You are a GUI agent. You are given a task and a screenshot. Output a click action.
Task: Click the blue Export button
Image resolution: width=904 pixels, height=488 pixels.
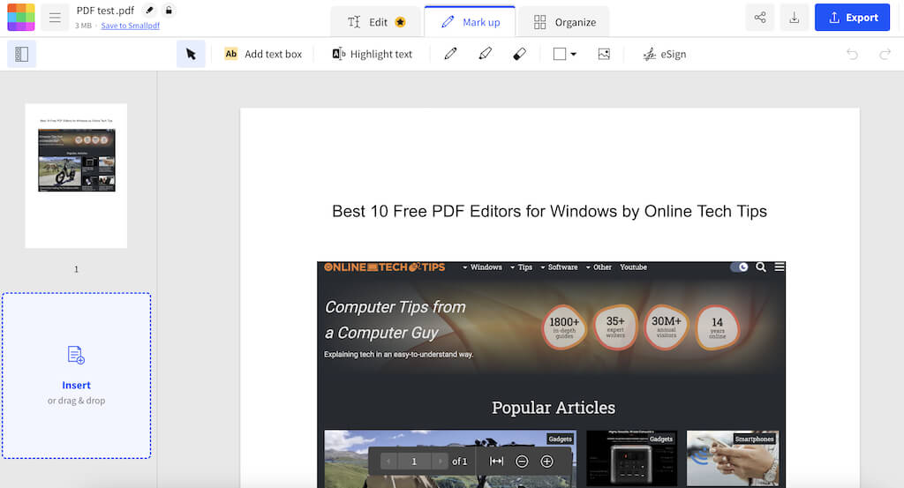(852, 18)
